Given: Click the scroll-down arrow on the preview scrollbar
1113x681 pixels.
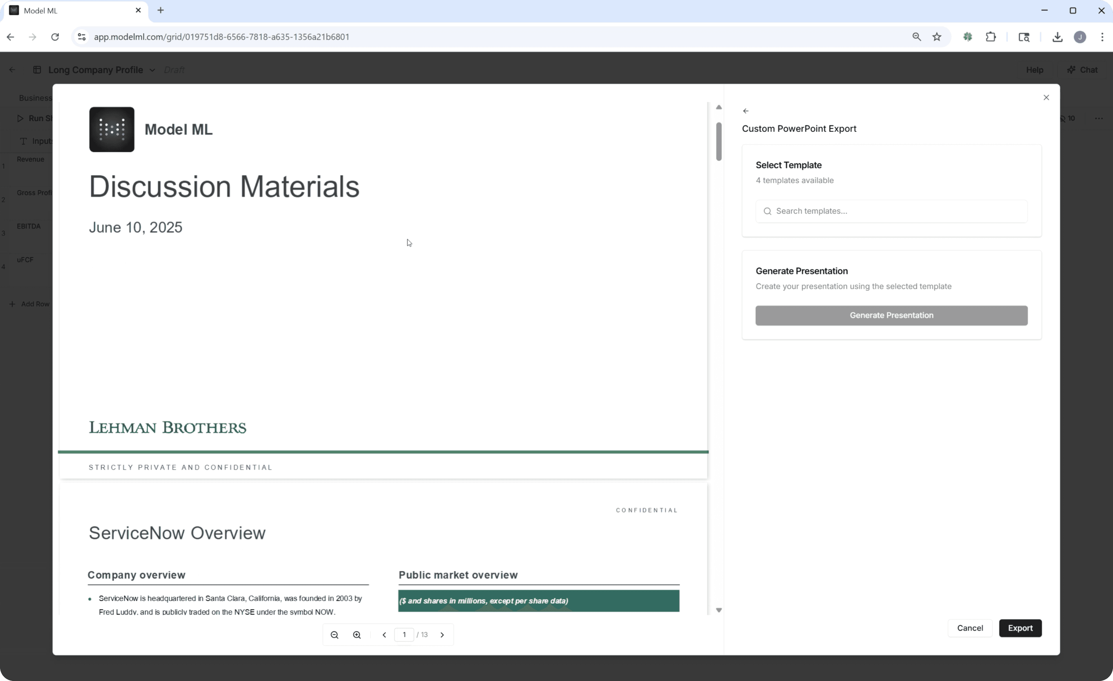Looking at the screenshot, I should point(719,610).
